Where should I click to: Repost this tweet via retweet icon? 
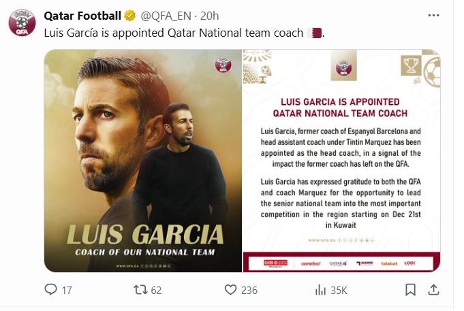[x=140, y=290]
